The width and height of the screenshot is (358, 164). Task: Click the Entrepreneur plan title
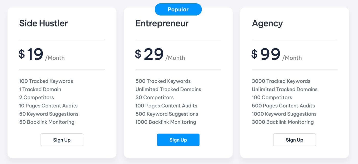pos(162,23)
